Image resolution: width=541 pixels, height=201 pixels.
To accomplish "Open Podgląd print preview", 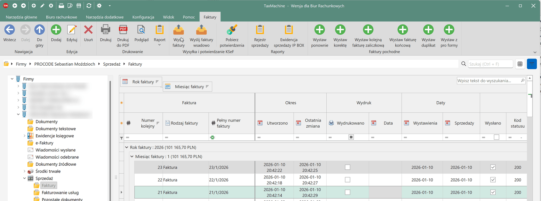I will point(141,30).
